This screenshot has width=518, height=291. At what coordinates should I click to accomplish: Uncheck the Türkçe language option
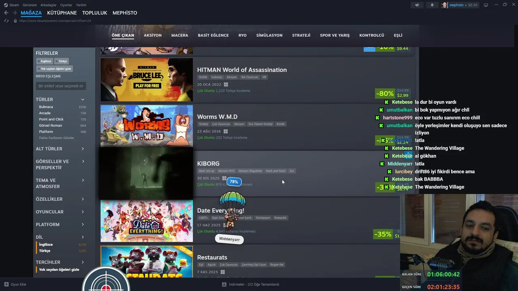(x=62, y=251)
